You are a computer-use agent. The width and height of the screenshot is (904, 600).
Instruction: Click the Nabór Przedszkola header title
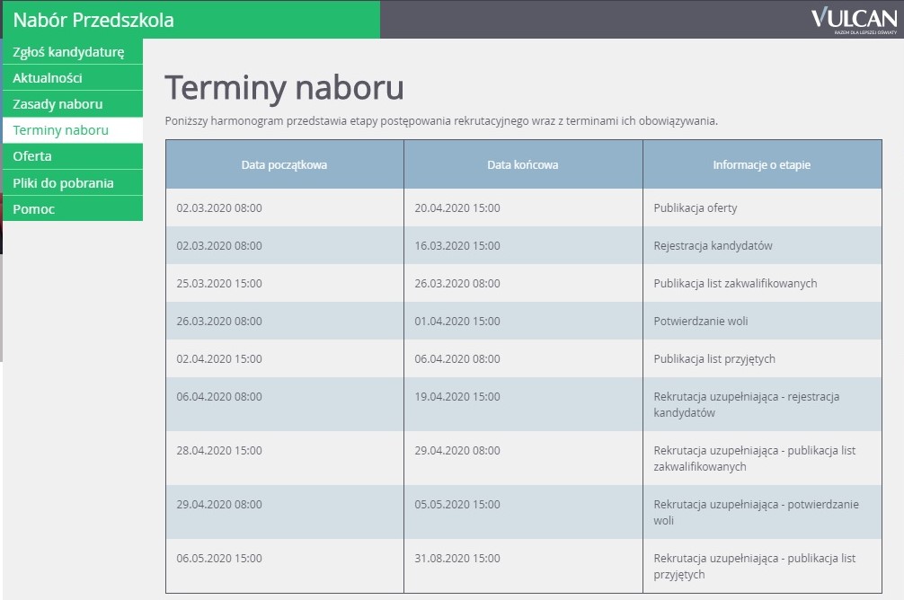pyautogui.click(x=93, y=20)
